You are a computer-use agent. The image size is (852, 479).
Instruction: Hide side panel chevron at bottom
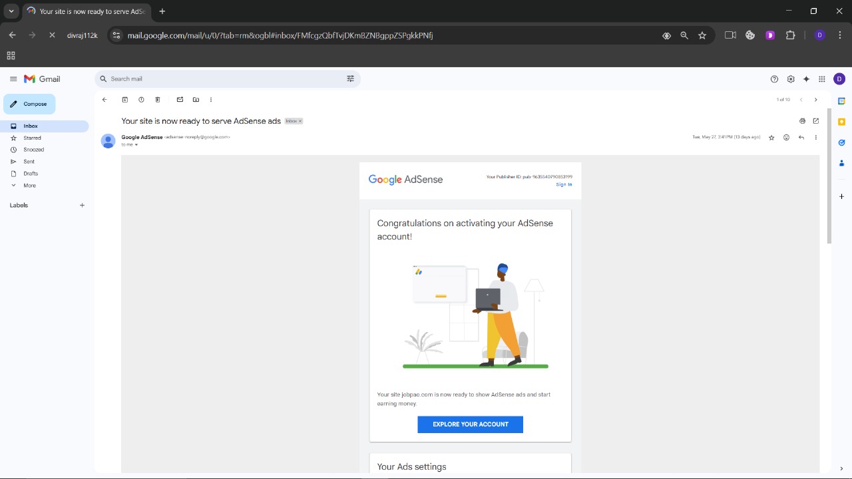click(841, 469)
